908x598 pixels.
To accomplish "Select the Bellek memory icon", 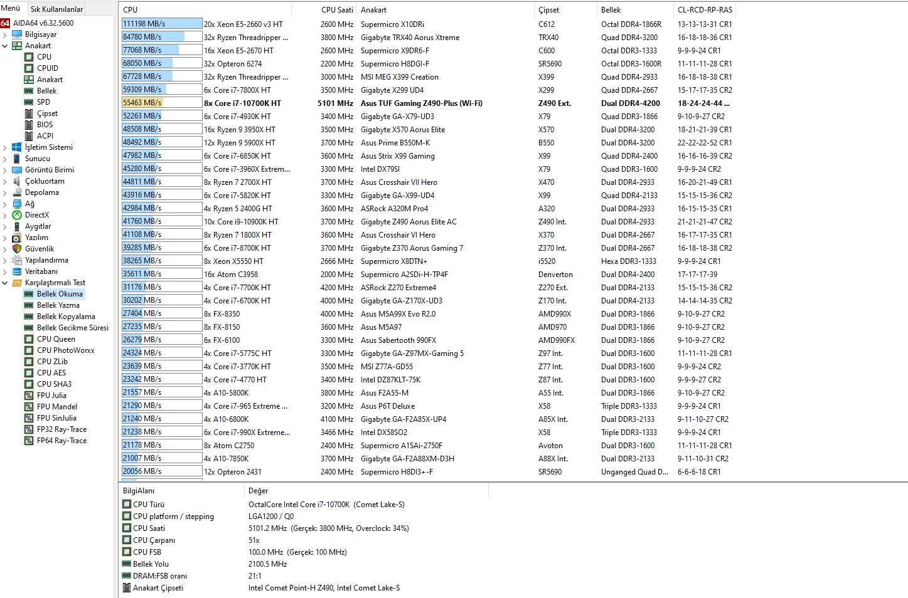I will [29, 91].
